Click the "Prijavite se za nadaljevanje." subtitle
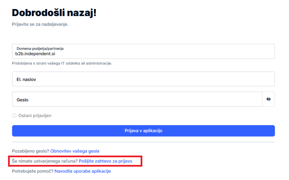The width and height of the screenshot is (289, 180). click(x=40, y=24)
